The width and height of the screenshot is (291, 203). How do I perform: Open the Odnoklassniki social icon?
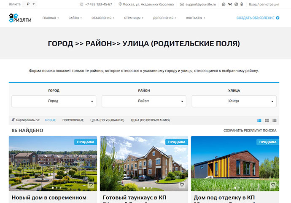pos(242,4)
